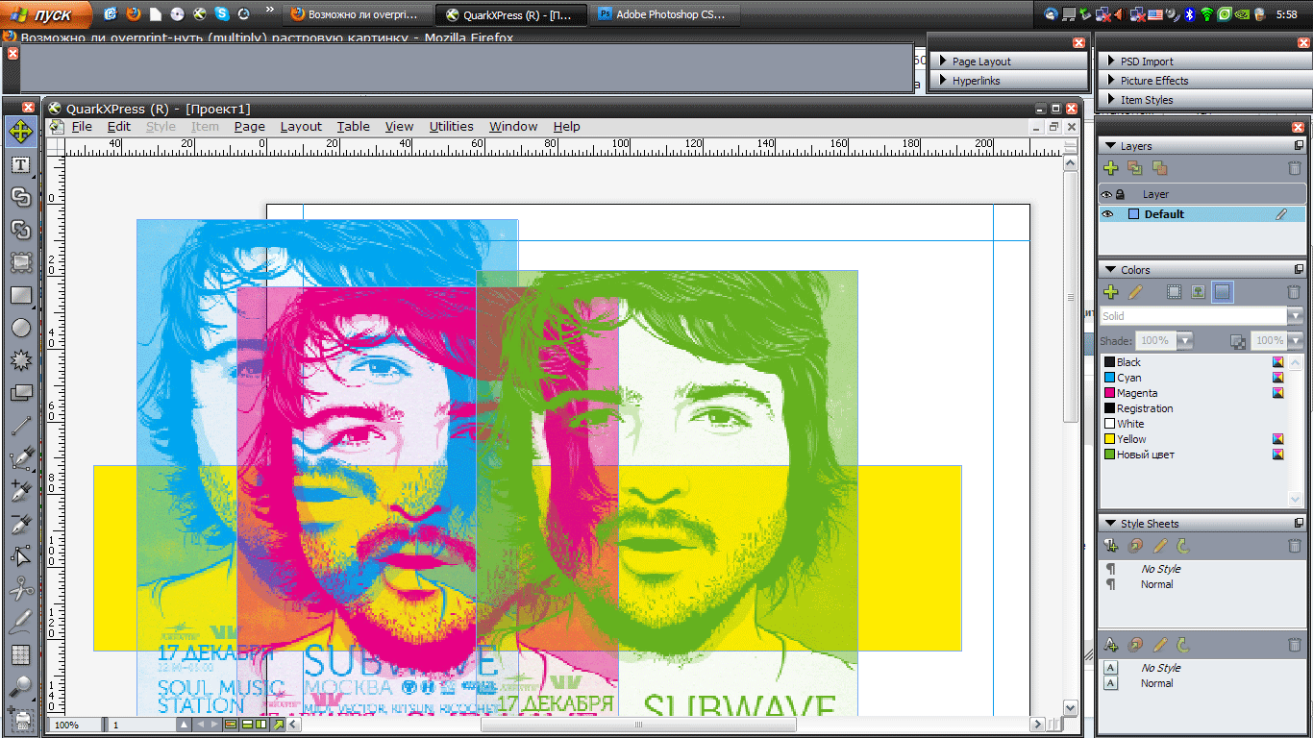This screenshot has height=738, width=1313.
Task: Open the Shade percentage dropdown
Action: [x=1184, y=340]
